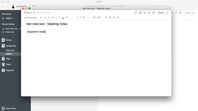Delete note using trash icon in note window
The width and height of the screenshot is (198, 111).
[153, 13]
